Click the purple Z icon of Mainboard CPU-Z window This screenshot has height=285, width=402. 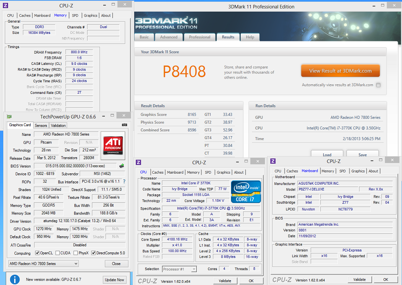click(273, 161)
